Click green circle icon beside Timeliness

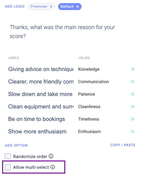pyautogui.click(x=133, y=119)
